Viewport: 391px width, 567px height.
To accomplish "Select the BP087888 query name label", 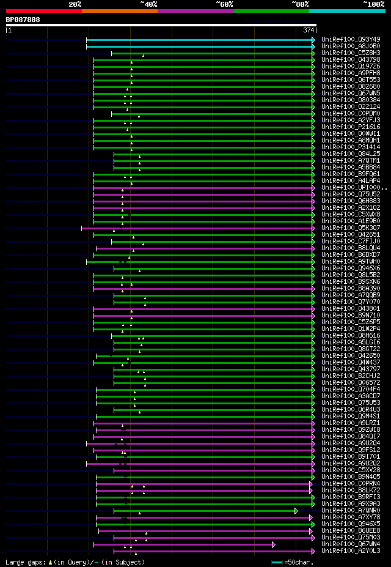I will (x=23, y=20).
